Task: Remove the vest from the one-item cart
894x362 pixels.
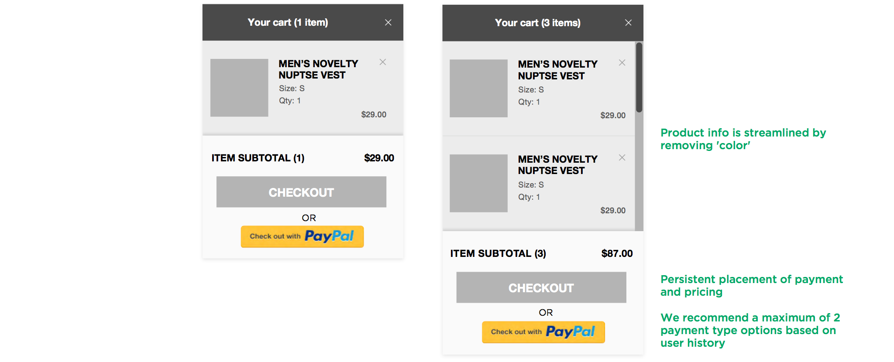Action: 383,62
